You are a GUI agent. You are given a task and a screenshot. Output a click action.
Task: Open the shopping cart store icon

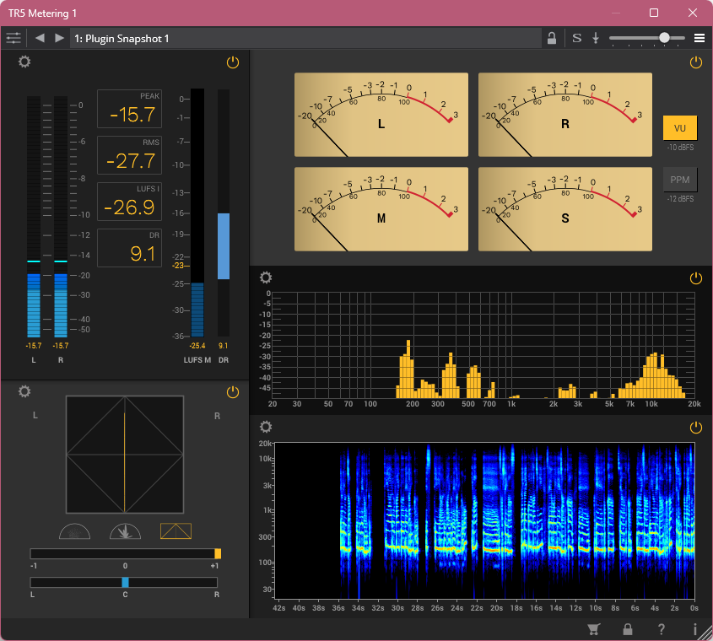[x=592, y=629]
